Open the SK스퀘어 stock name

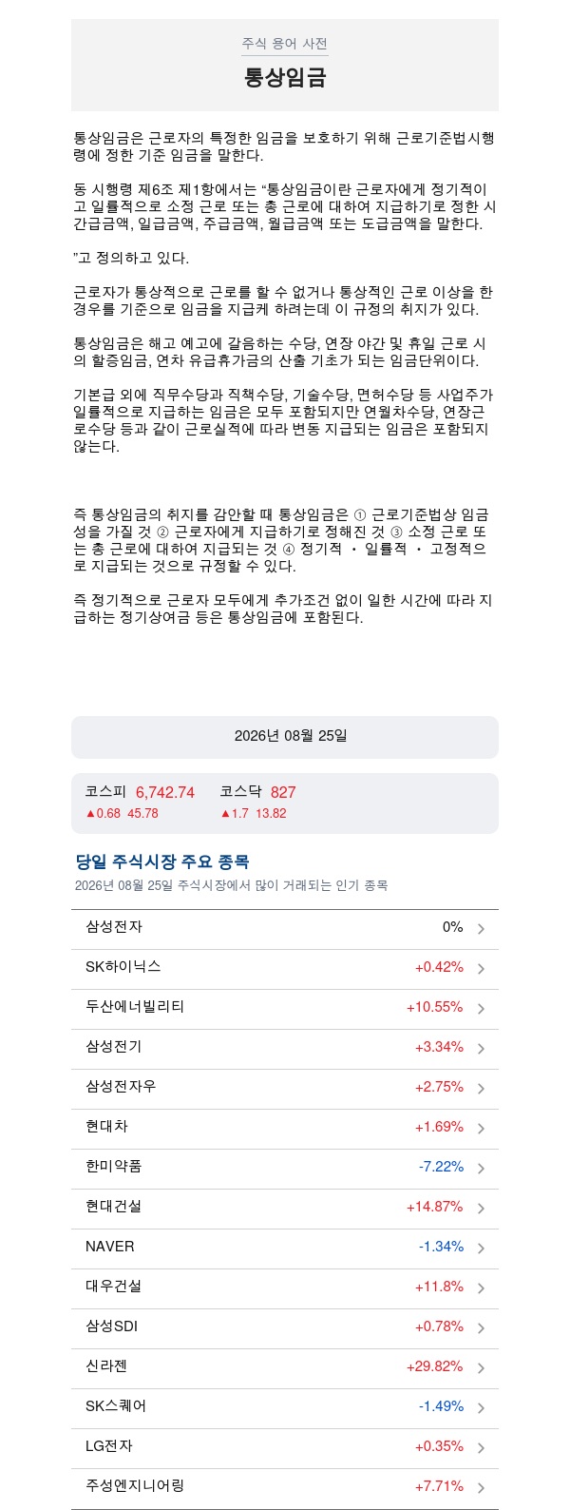[x=116, y=1406]
